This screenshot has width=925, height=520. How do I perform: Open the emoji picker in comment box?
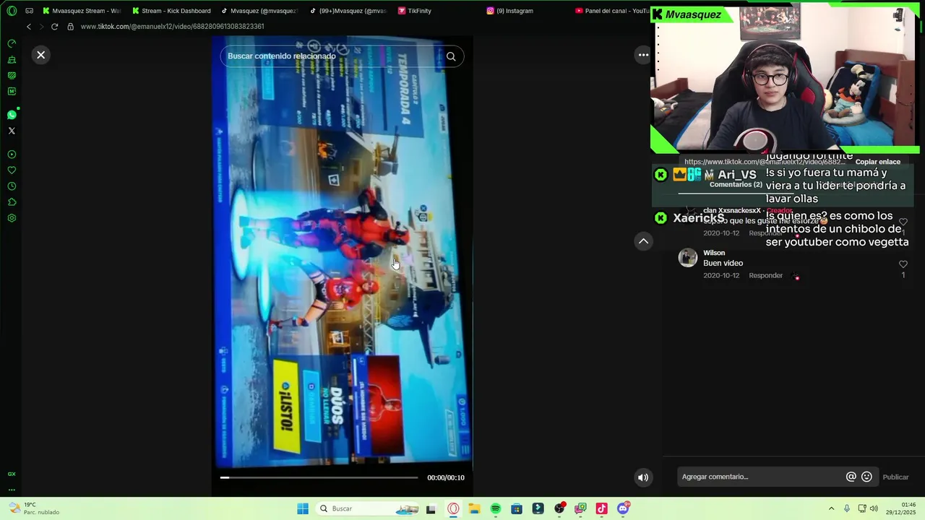pyautogui.click(x=866, y=477)
